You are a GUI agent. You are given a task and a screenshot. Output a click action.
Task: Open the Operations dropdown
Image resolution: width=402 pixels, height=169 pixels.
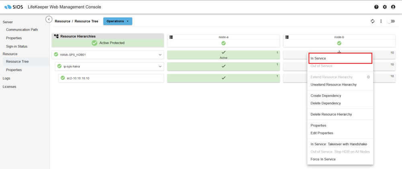(x=117, y=21)
